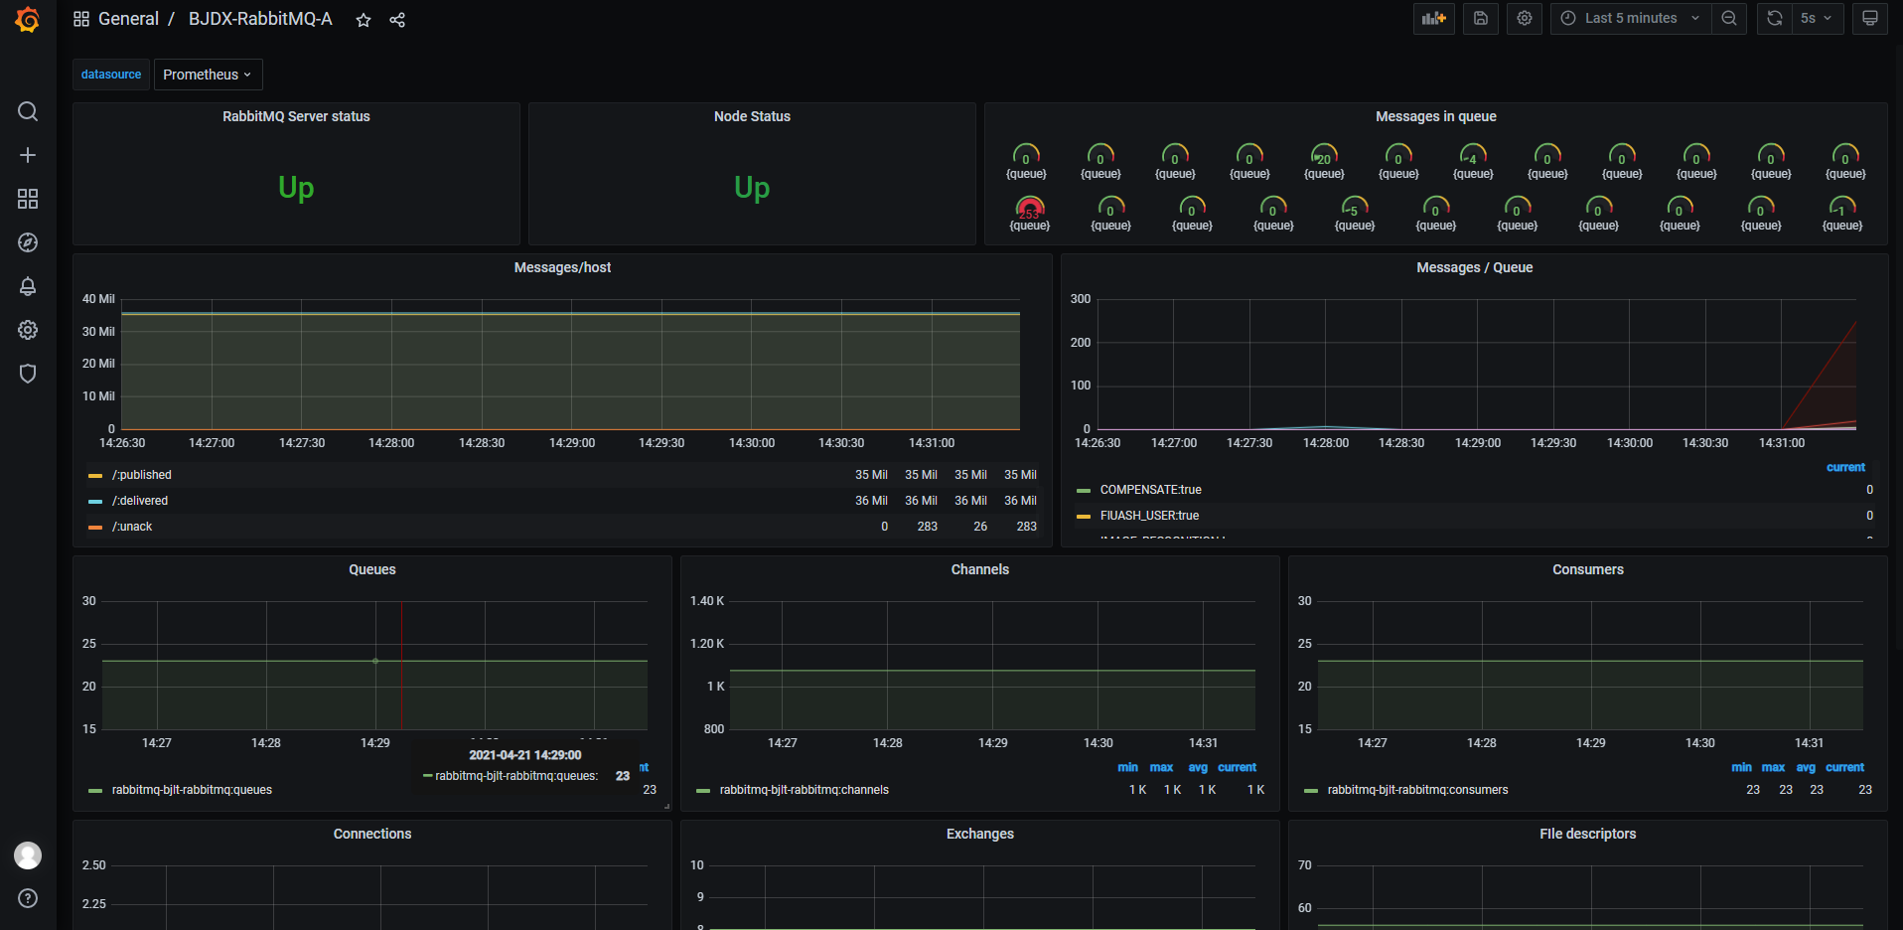The width and height of the screenshot is (1903, 930).
Task: Open the Server Admin shield icon
Action: 28,374
